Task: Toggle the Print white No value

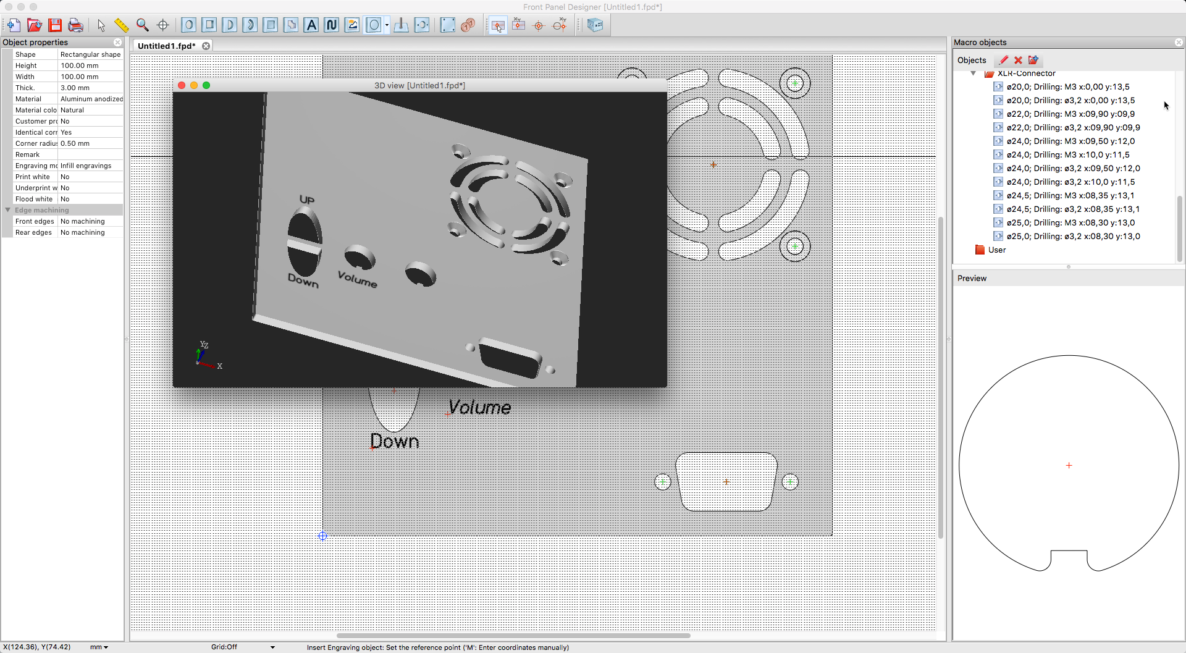Action: [x=91, y=177]
